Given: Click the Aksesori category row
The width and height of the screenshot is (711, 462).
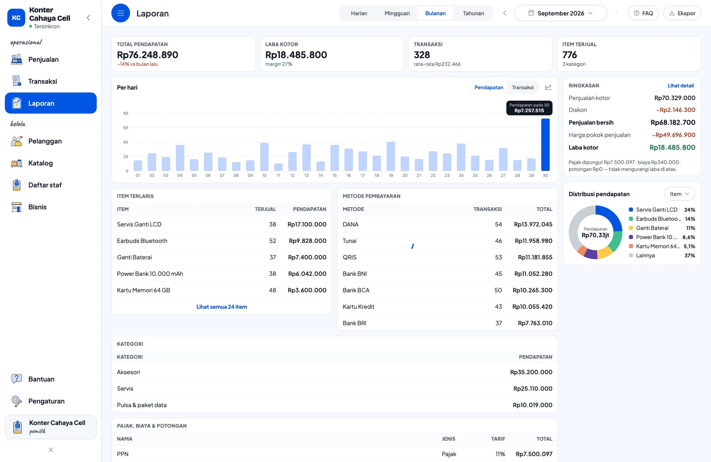Looking at the screenshot, I should [x=334, y=372].
